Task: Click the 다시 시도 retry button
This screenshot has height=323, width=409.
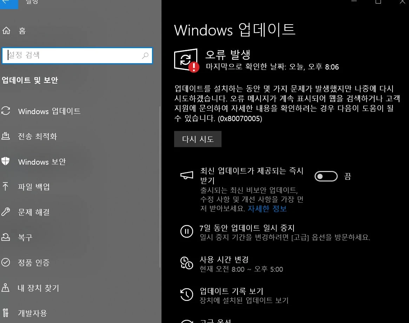Action: (x=198, y=139)
